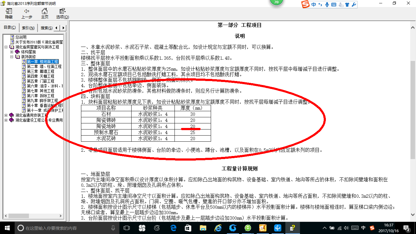Expand the 湖北省建设工程公共专业费用 node

6,120
